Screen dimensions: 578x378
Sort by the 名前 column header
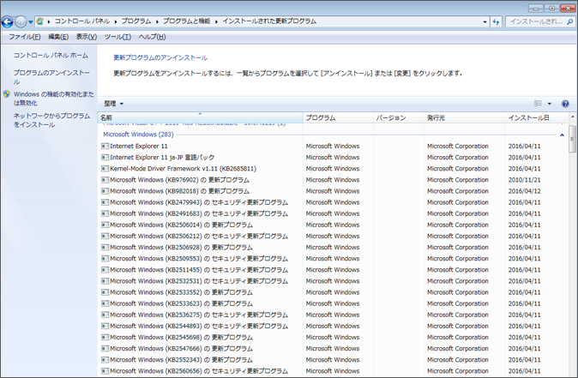click(200, 118)
